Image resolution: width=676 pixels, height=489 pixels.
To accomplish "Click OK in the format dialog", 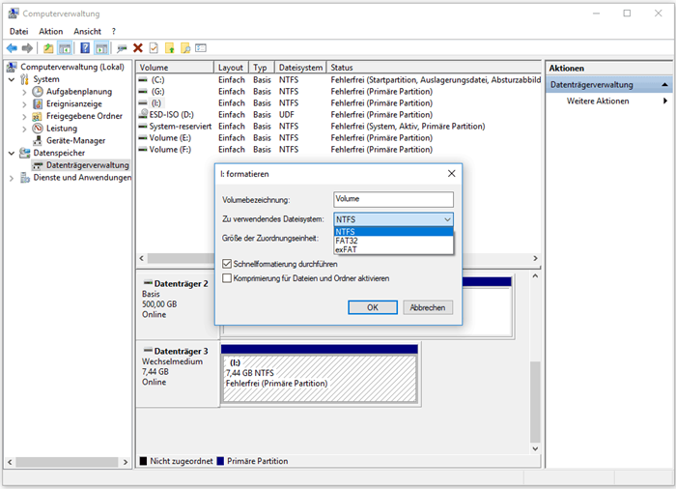I will 373,307.
